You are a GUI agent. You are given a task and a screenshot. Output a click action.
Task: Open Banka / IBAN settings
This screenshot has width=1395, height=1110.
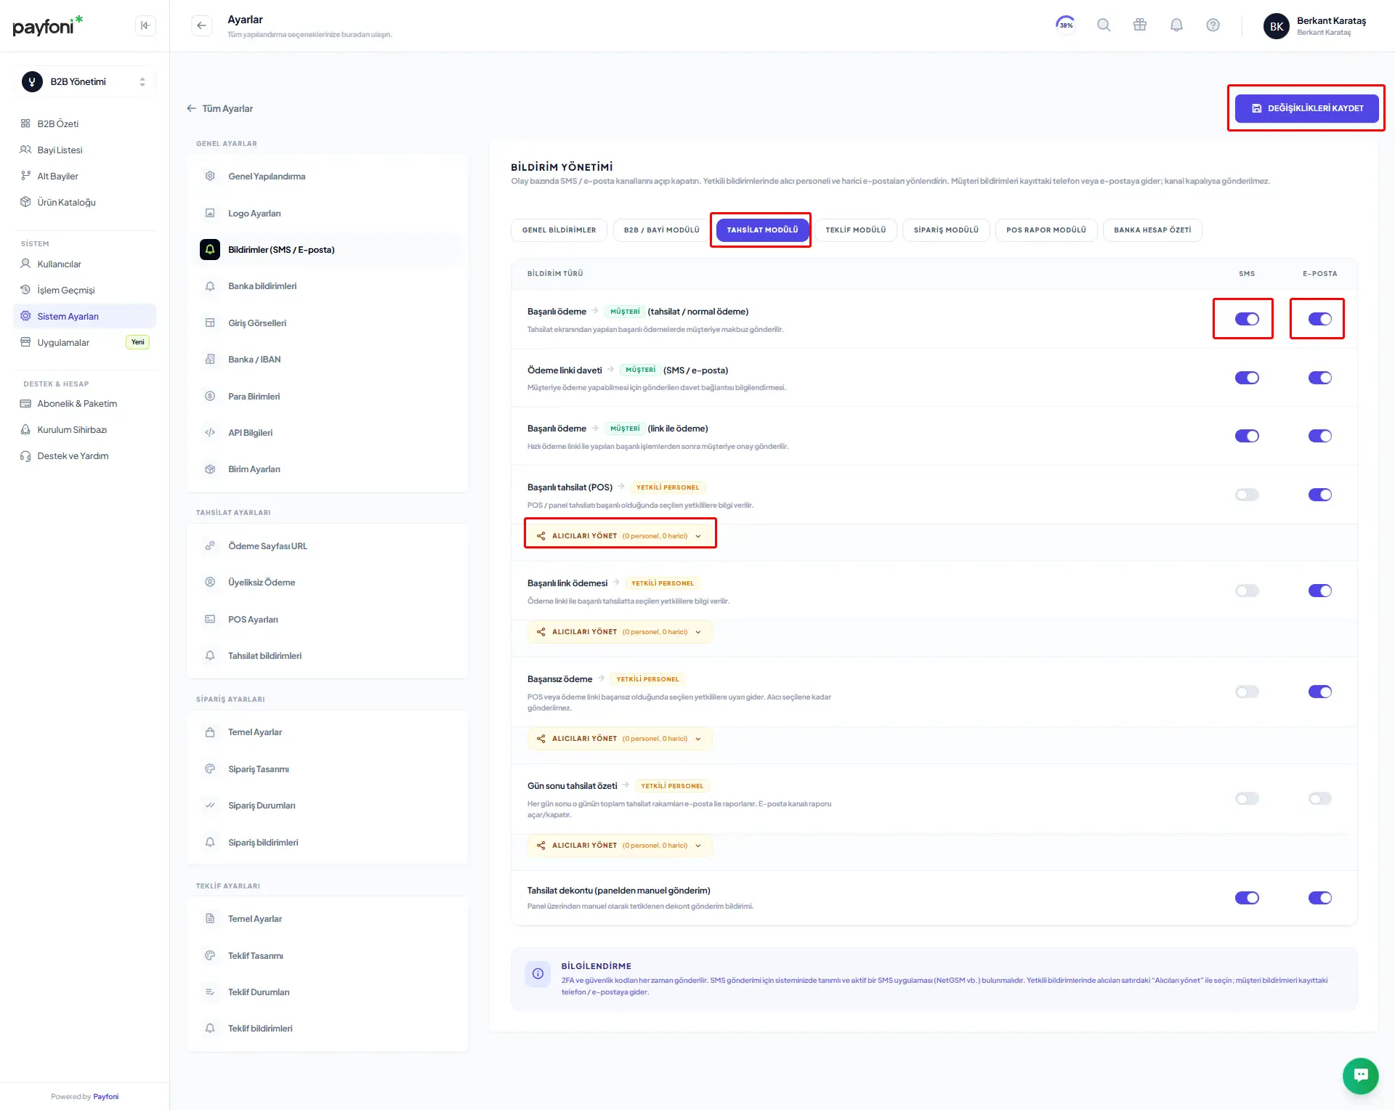[x=327, y=360]
